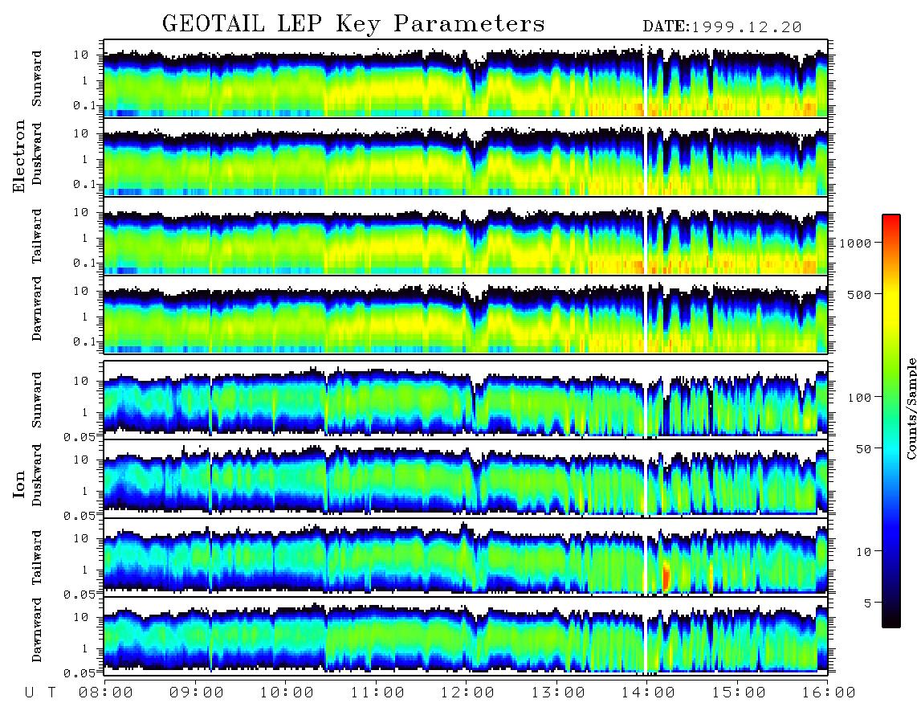
Task: Click the red burst in Ion Tailward panel
Action: click(666, 577)
